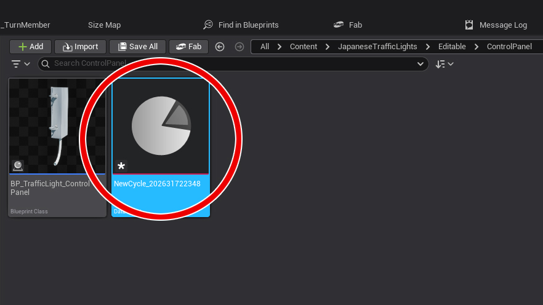Screen dimensions: 543x305
Task: Open the Message Log
Action: point(496,25)
